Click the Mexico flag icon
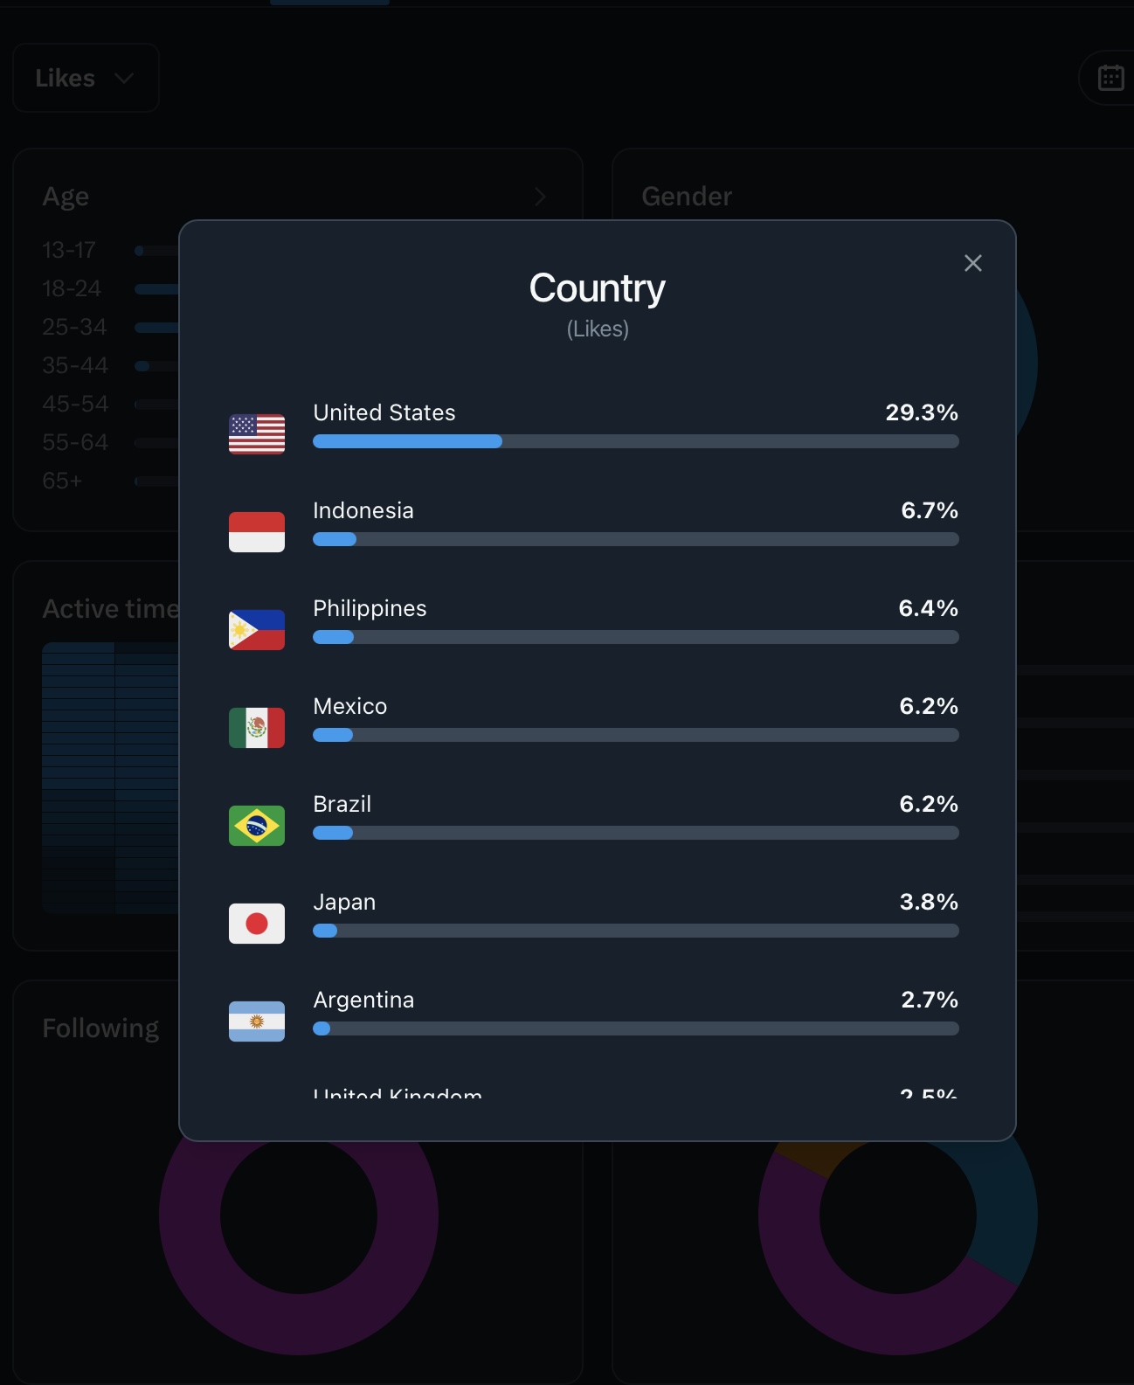 click(x=257, y=728)
